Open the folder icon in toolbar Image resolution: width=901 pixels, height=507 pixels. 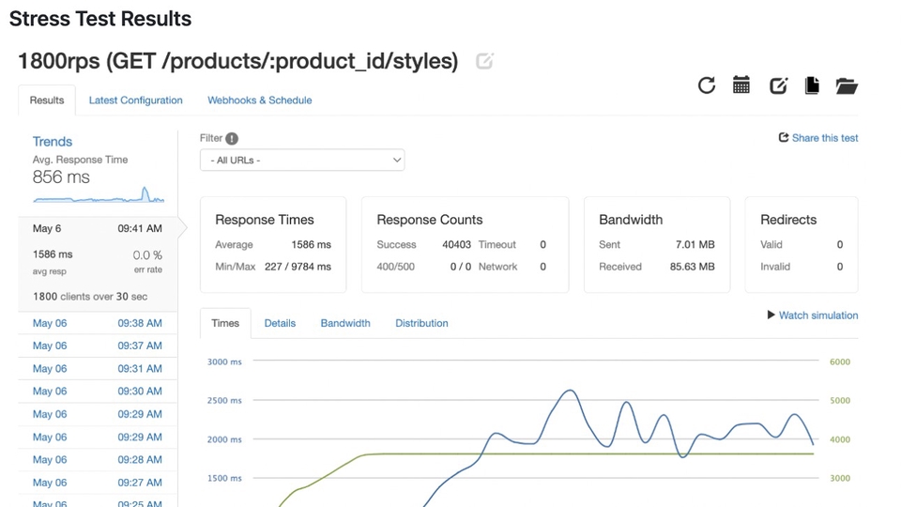[847, 85]
